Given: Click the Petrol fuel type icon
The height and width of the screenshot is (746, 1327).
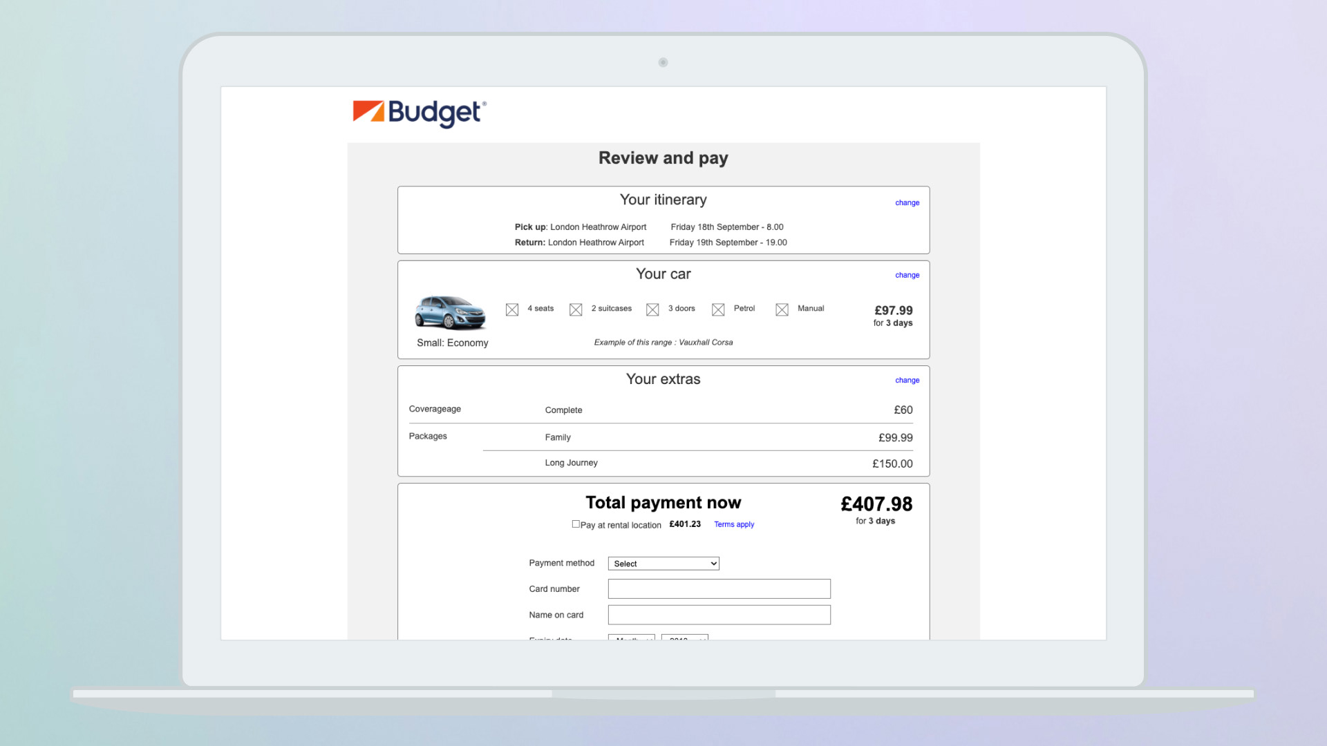Looking at the screenshot, I should tap(718, 309).
